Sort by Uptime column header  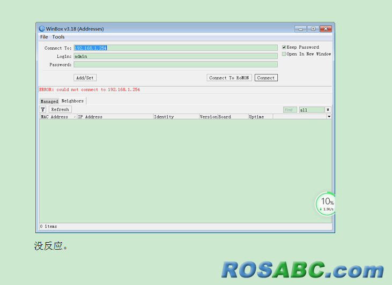[261, 117]
